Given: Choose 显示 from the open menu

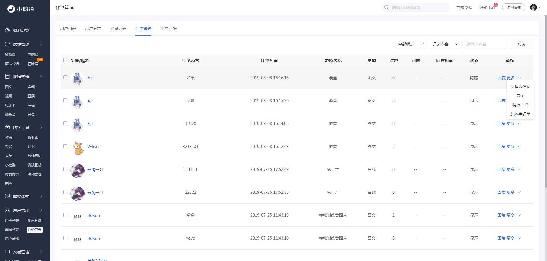Looking at the screenshot, I should coord(520,96).
